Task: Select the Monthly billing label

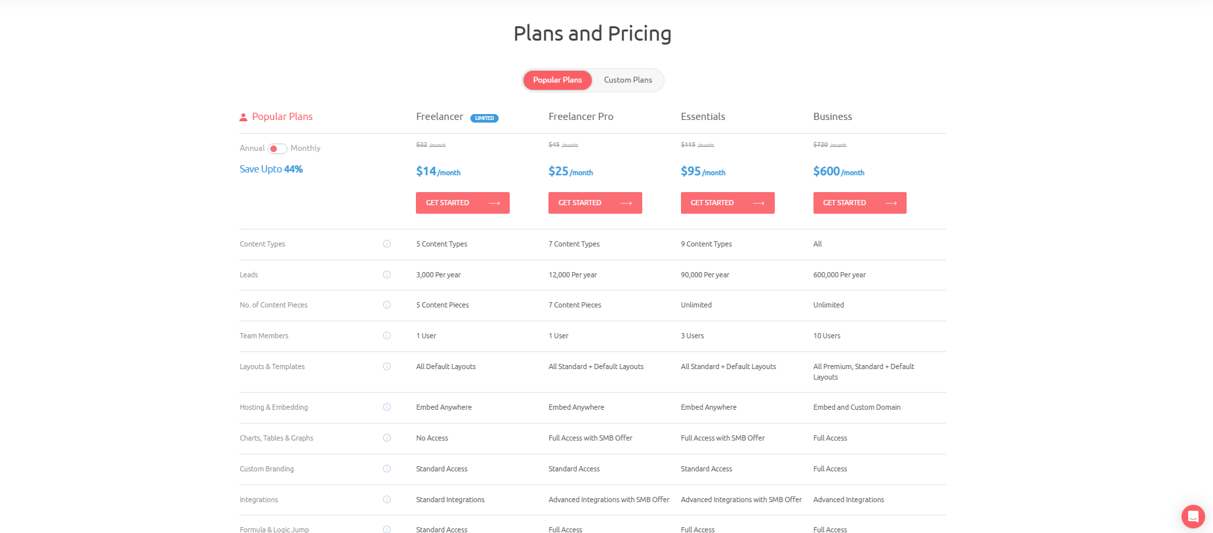Action: pyautogui.click(x=306, y=148)
